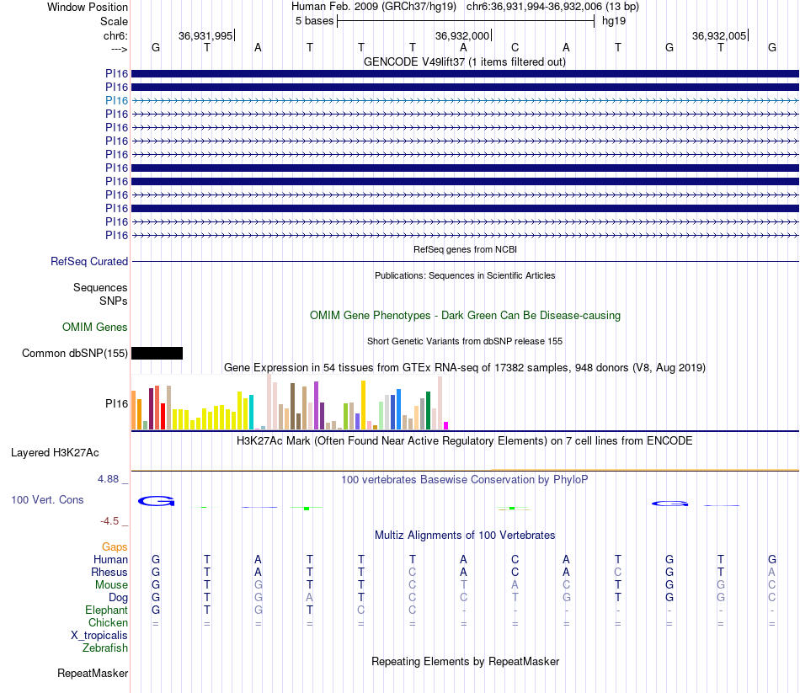Viewport: 800px width, 693px height.
Task: Click 'Publications: Sequences in Scientific Articles' title
Action: [x=465, y=275]
